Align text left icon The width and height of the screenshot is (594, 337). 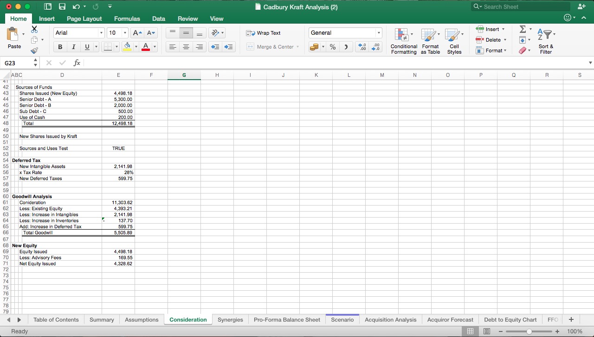pos(172,47)
